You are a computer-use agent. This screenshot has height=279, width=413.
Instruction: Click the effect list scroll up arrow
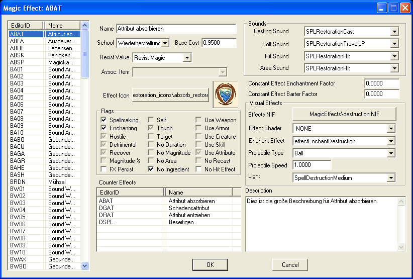84,26
